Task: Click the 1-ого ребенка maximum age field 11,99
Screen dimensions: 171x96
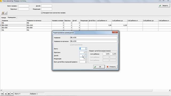Action: (113, 54)
